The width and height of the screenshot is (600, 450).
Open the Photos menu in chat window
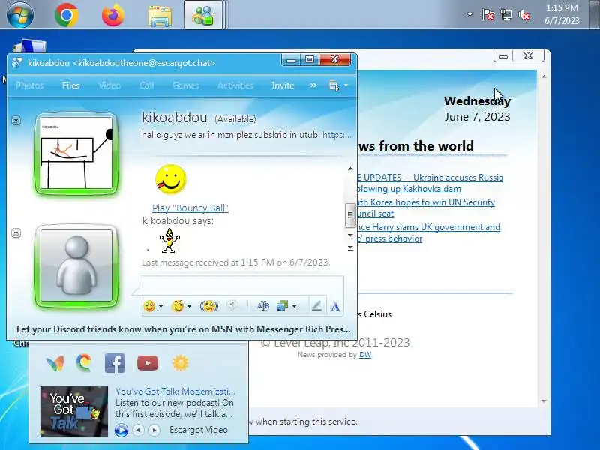30,85
